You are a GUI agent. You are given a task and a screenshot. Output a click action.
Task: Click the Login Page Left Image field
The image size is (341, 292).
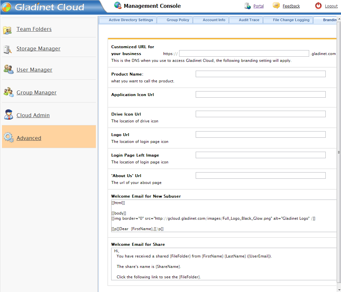[260, 155]
